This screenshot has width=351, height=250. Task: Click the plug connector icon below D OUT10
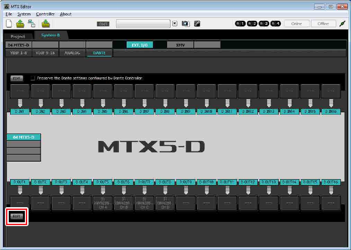pos(207,190)
